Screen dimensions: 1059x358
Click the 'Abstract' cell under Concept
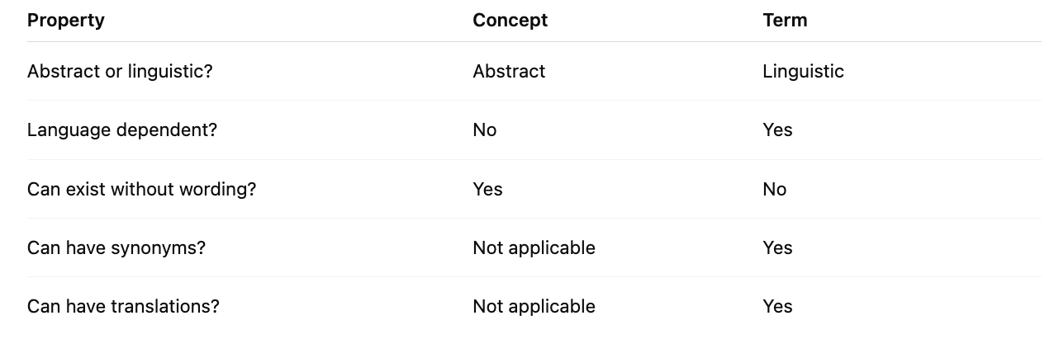509,72
